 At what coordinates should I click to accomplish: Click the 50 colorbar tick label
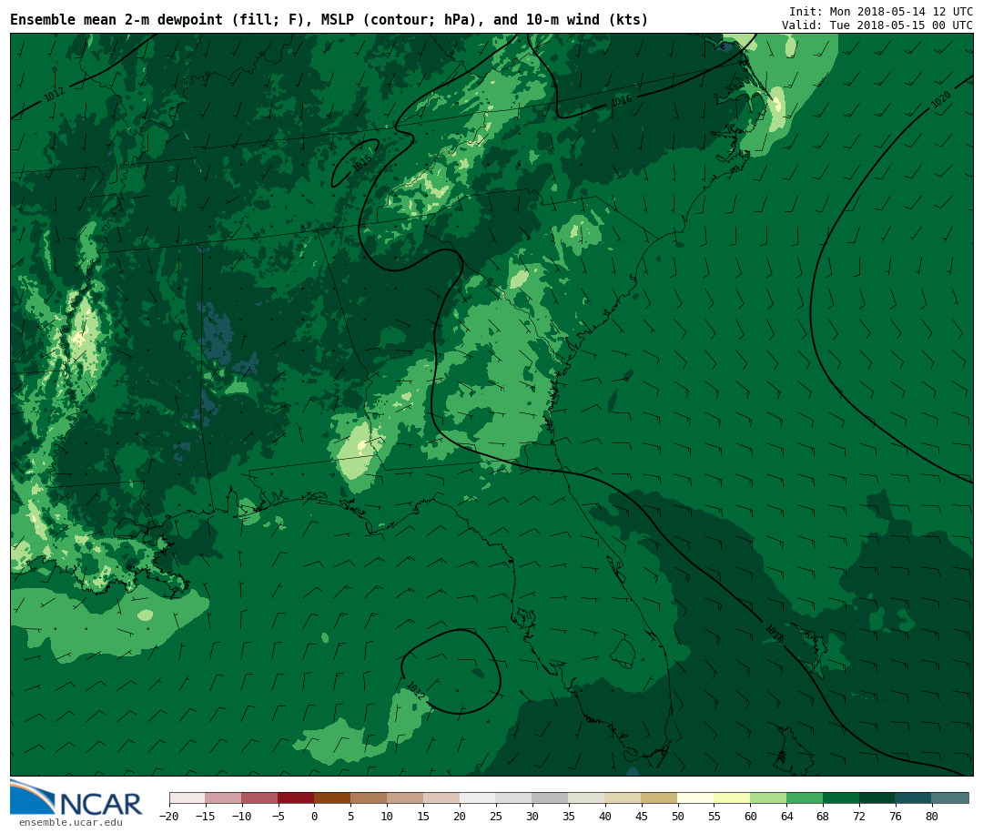click(678, 816)
